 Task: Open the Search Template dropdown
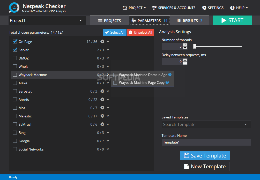(x=206, y=124)
